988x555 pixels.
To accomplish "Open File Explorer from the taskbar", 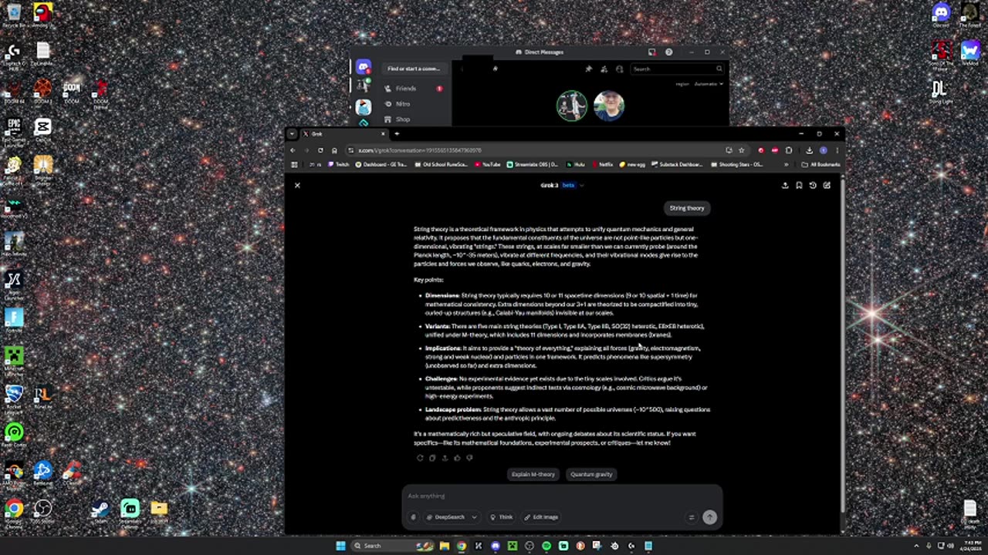I will pos(445,546).
